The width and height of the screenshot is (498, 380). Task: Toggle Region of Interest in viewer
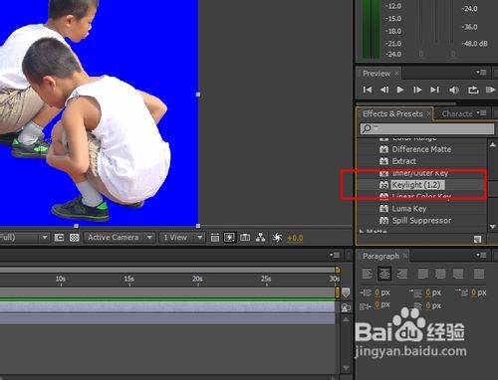click(59, 238)
